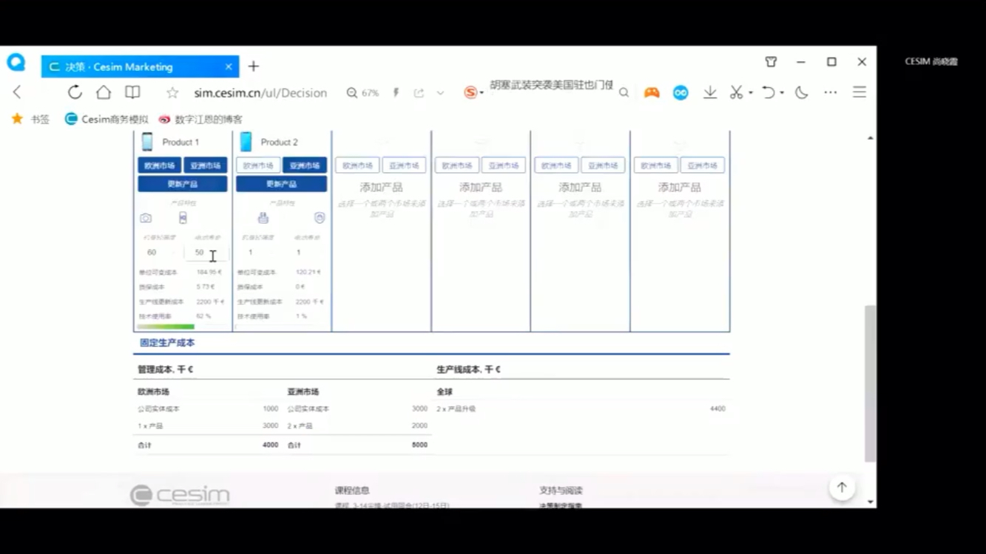
Task: Open the skin shirt icon in title bar
Action: tap(771, 62)
